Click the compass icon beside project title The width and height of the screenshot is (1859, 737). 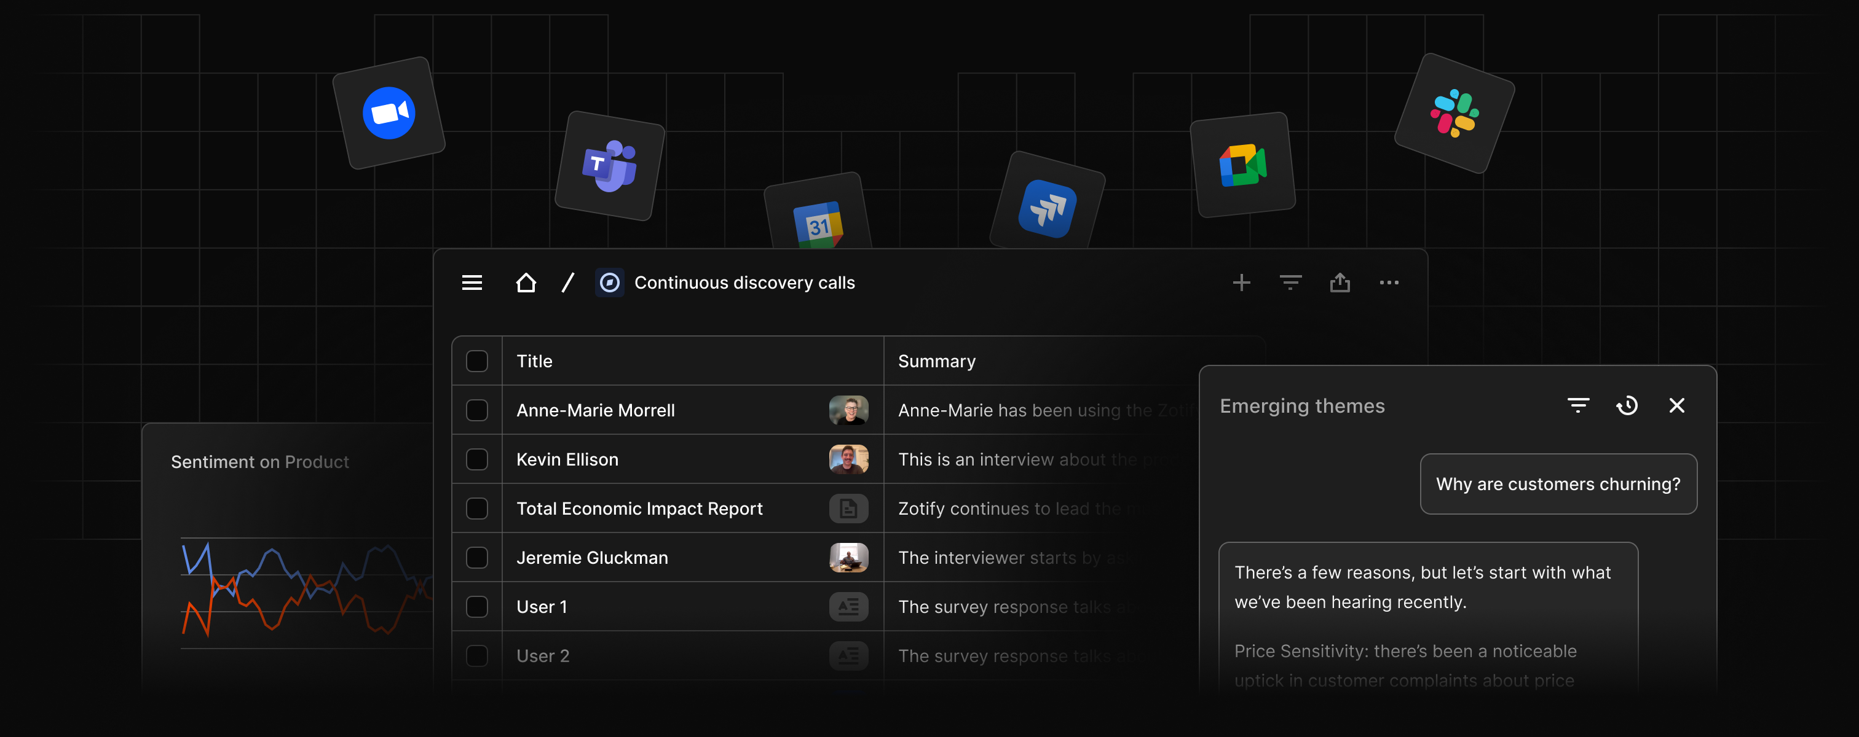coord(610,283)
